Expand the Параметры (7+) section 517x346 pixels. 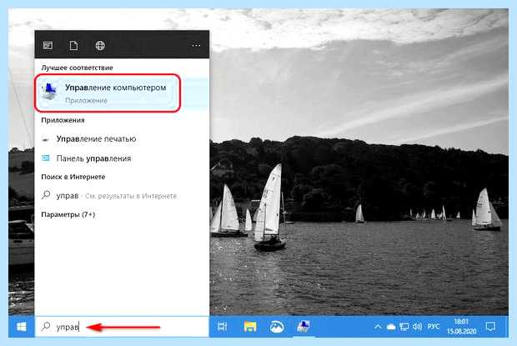click(68, 214)
